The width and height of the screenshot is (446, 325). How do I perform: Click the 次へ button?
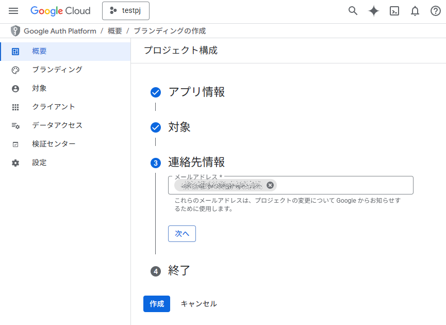(x=182, y=234)
